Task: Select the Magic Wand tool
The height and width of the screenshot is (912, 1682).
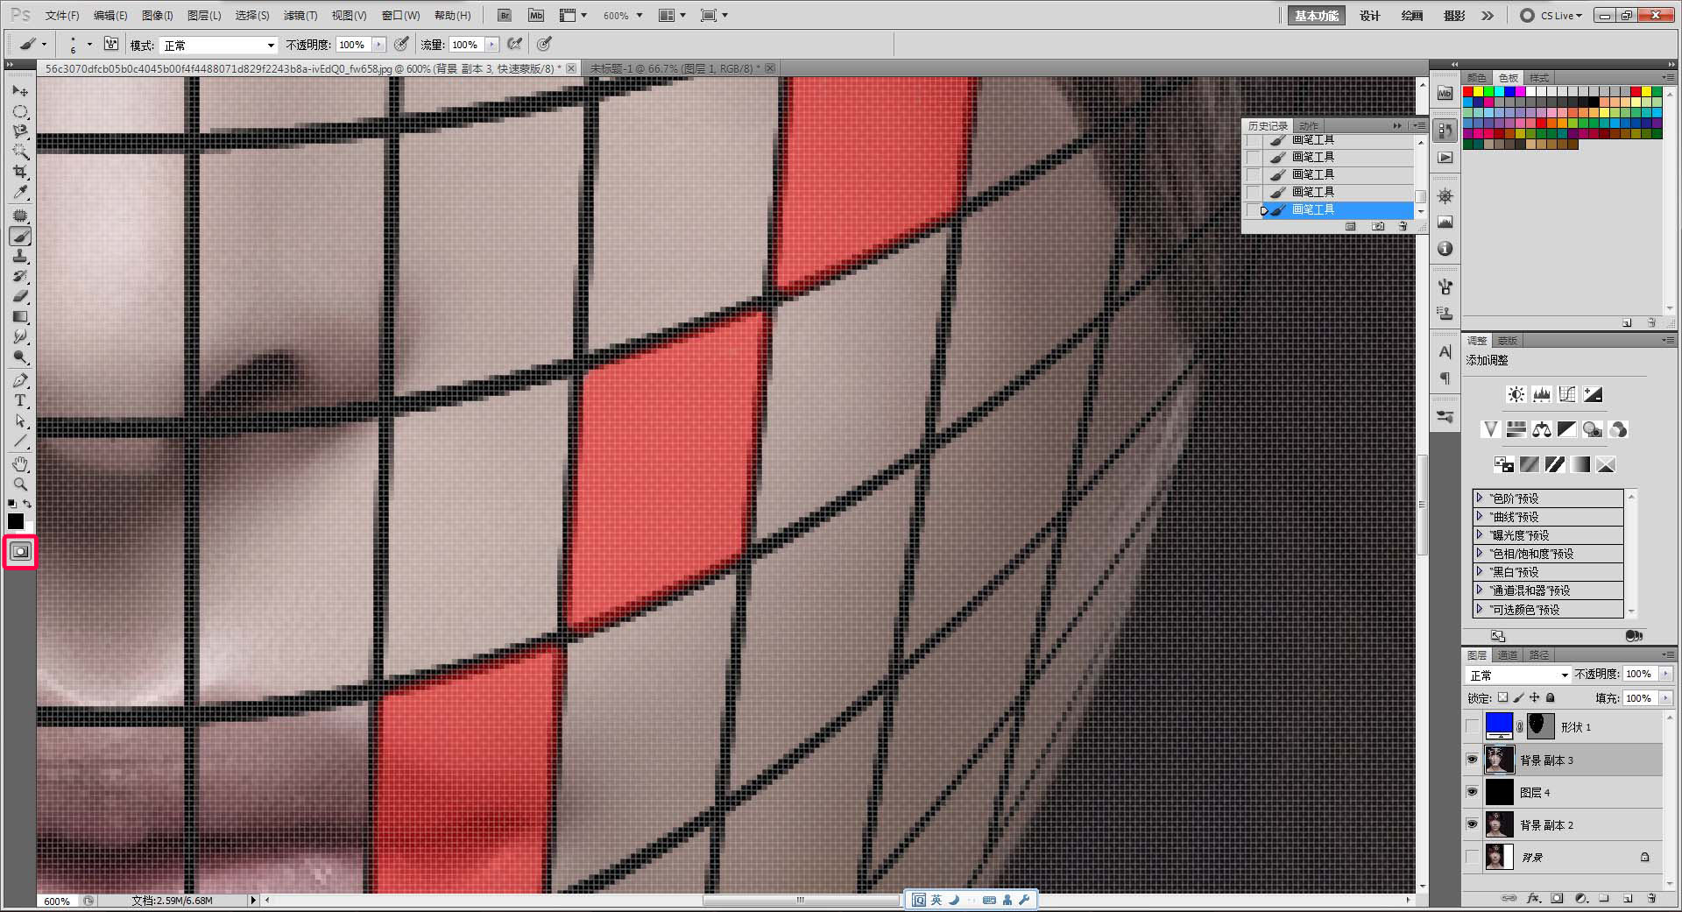Action: [x=19, y=152]
